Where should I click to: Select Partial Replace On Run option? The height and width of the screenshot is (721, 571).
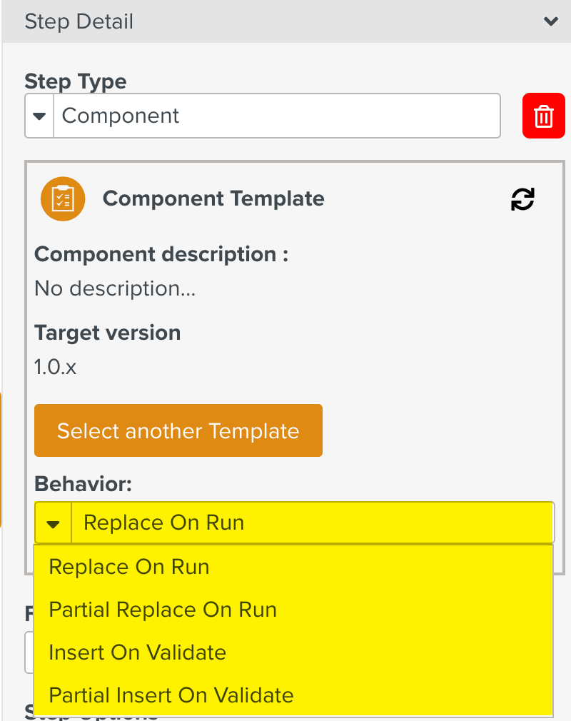163,610
